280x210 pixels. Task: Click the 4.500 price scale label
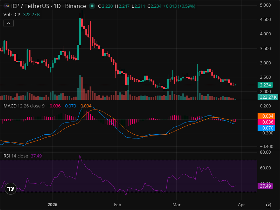[x=265, y=20]
